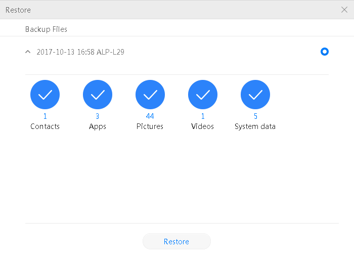Click the Apps label text
Viewport: 354px width, 264px height.
click(x=98, y=126)
